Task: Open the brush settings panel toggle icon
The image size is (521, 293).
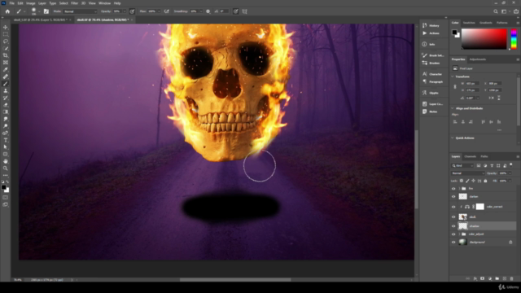Action: pyautogui.click(x=46, y=11)
